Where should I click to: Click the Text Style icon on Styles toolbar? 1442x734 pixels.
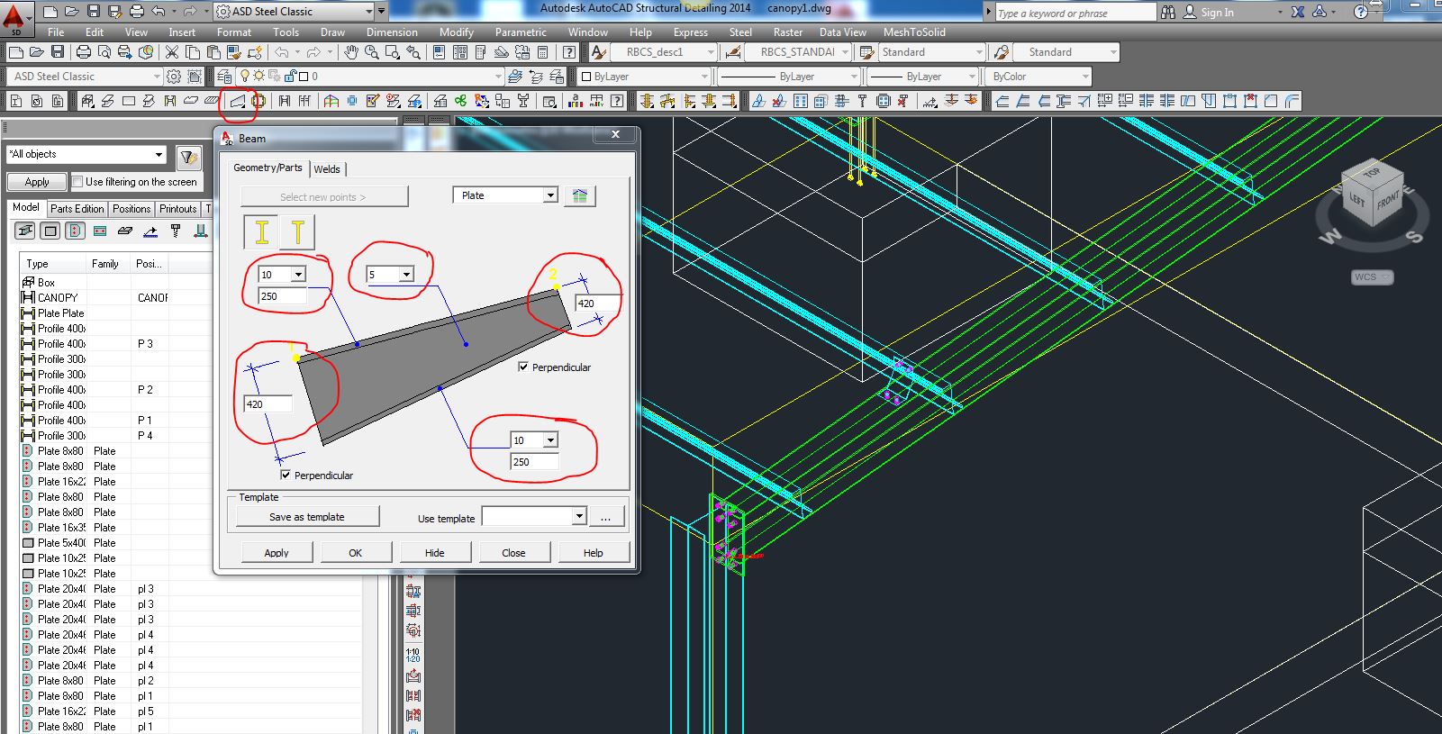[x=598, y=52]
